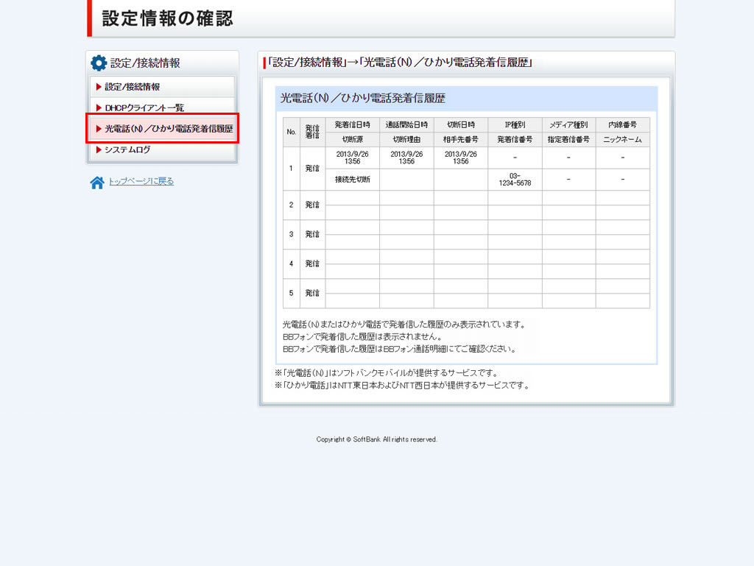Image resolution: width=754 pixels, height=566 pixels.
Task: Click the 設定情報の確認 page title
Action: click(167, 18)
